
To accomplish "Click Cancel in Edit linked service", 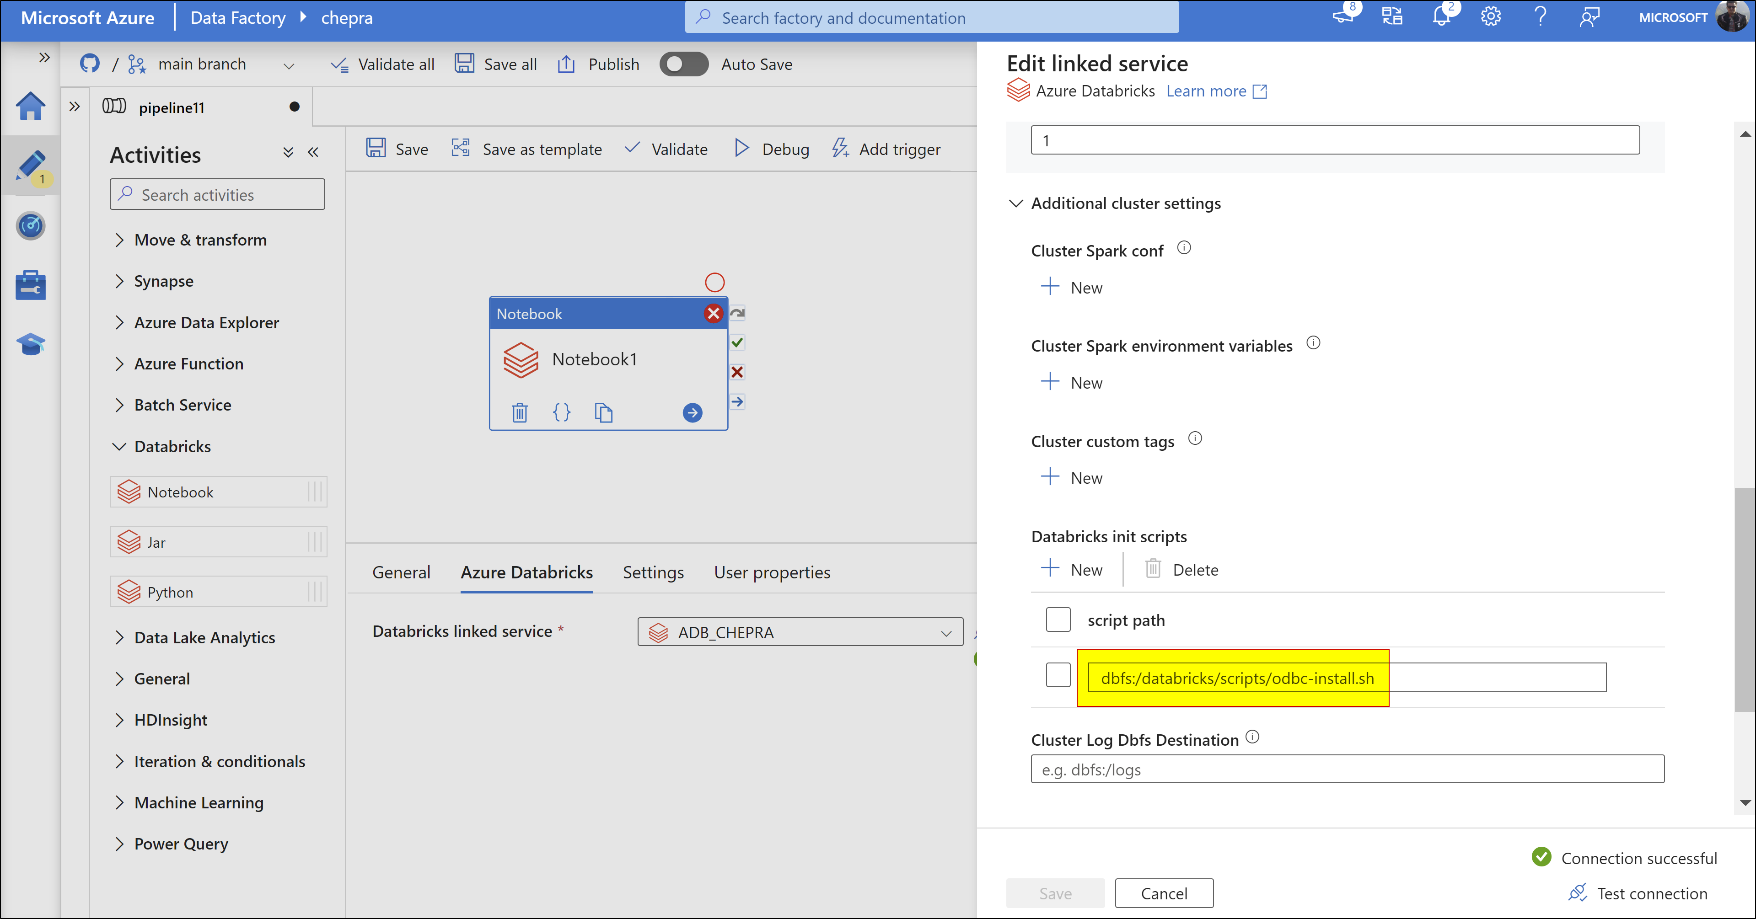I will click(x=1164, y=893).
